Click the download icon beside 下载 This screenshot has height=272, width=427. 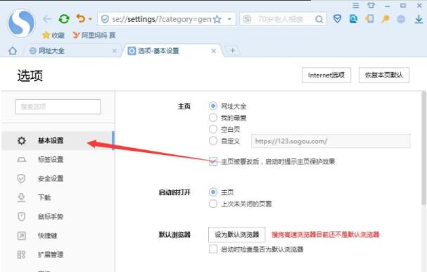(22, 197)
